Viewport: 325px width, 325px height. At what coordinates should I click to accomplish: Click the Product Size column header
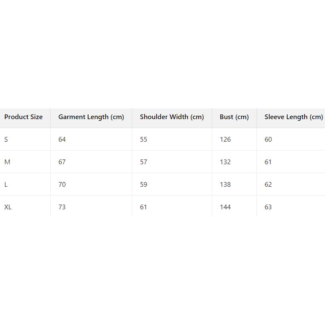[x=23, y=117]
